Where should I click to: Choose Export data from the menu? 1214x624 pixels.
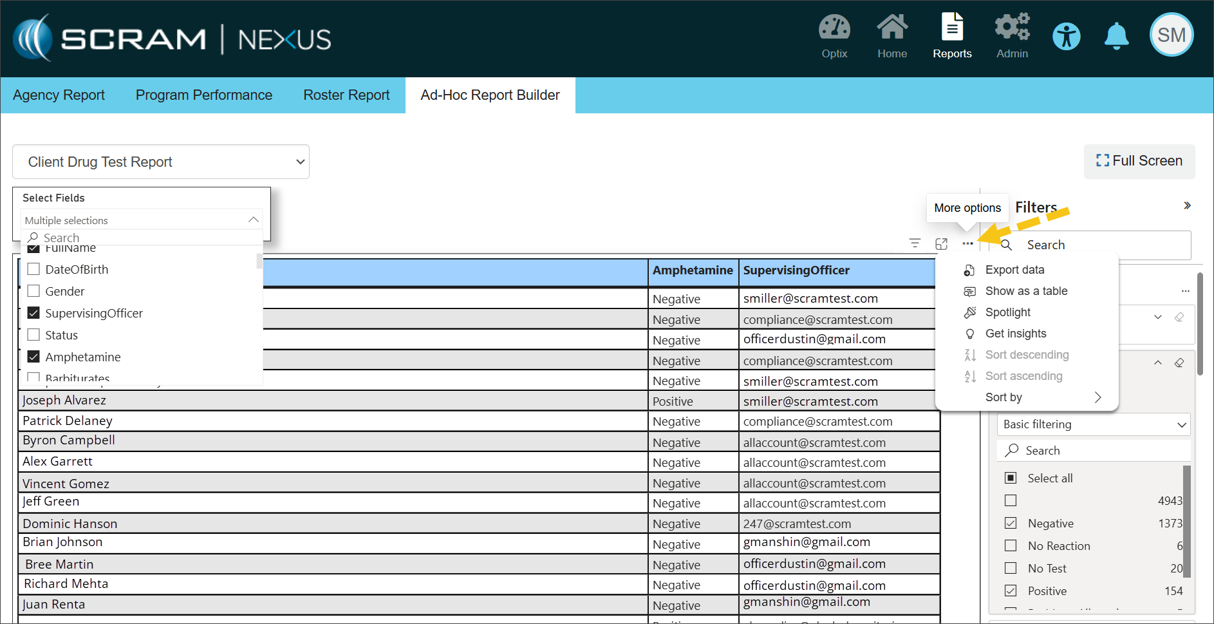point(1014,270)
